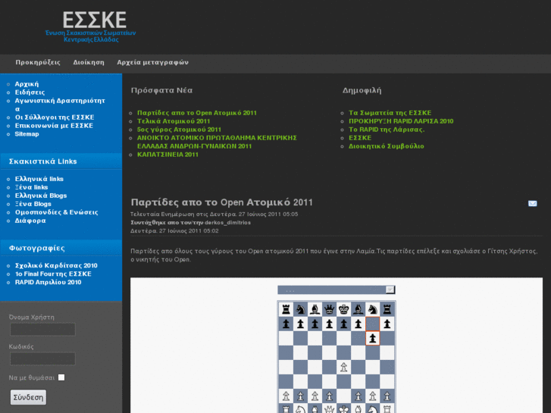551x413 pixels.
Task: Open RAPID Απριλίου 2010 gallery
Action: pos(49,283)
